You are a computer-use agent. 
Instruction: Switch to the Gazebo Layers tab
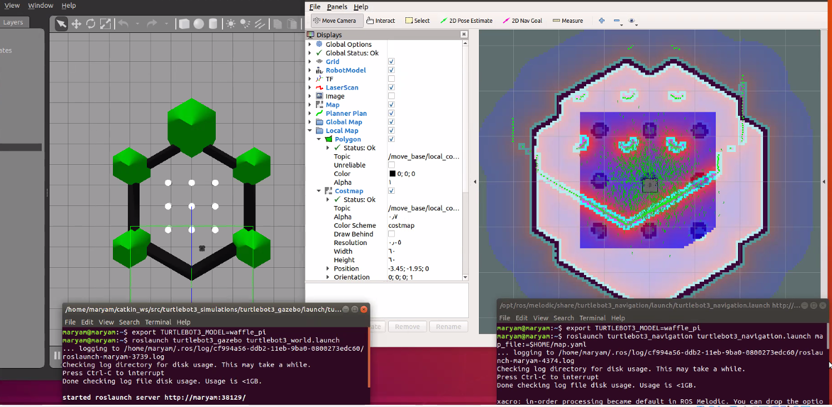pyautogui.click(x=13, y=23)
